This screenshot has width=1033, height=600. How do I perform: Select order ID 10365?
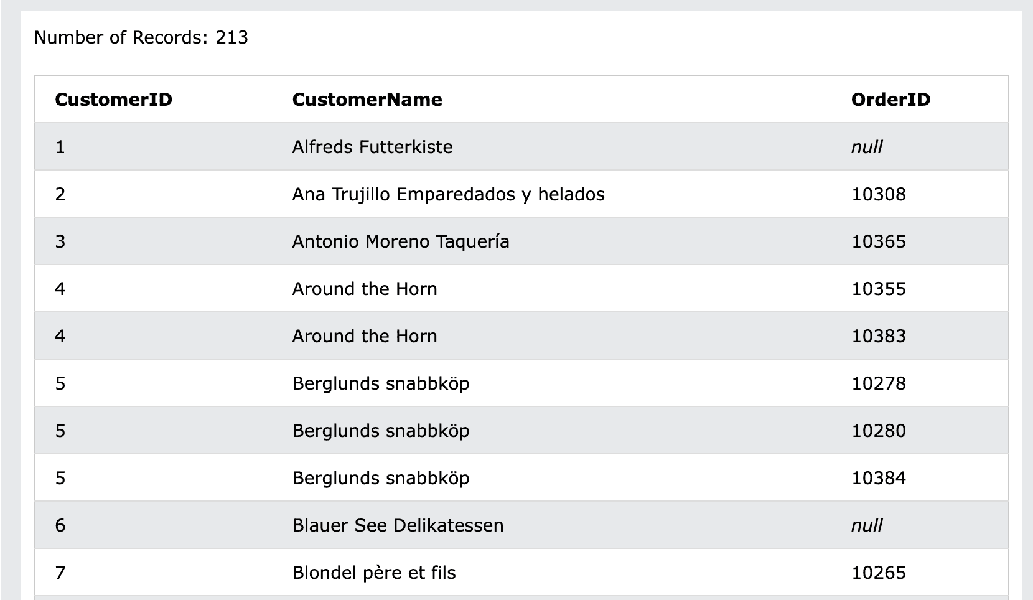[878, 241]
